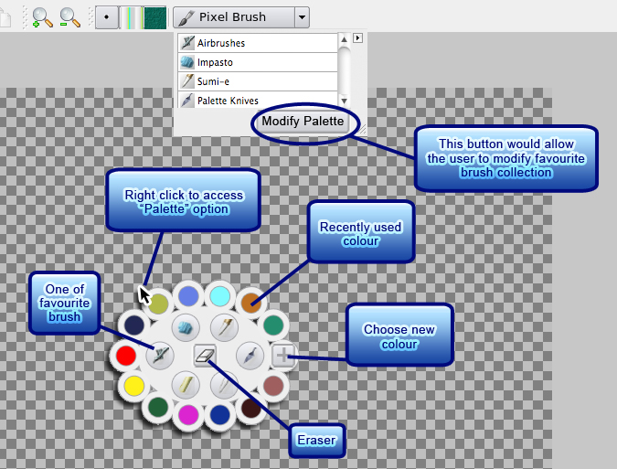The height and width of the screenshot is (469, 617).
Task: Click the Pixel Brush selector button
Action: [233, 17]
